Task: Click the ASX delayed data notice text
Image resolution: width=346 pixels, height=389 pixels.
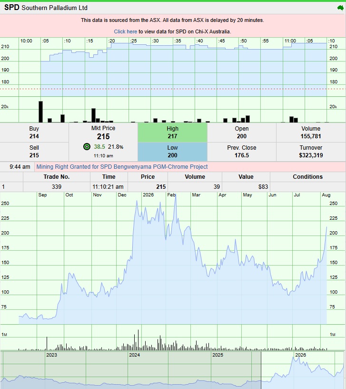Action: tap(172, 20)
